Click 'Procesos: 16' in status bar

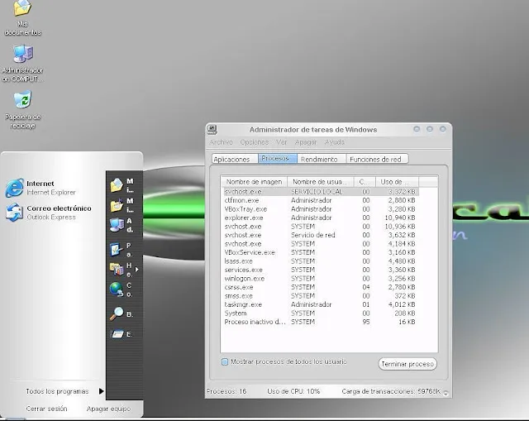226,391
